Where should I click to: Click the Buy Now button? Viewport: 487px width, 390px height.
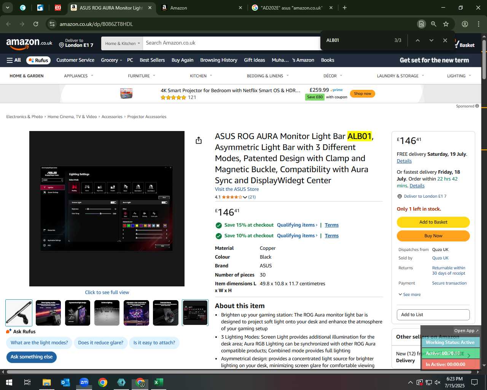pyautogui.click(x=433, y=236)
